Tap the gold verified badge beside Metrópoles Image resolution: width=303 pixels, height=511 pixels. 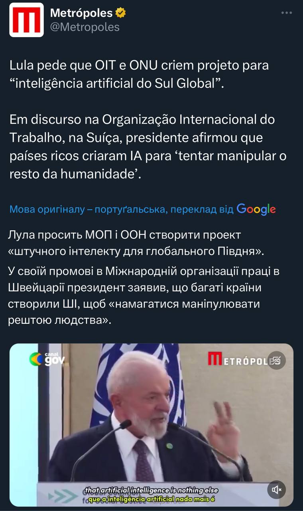tap(121, 13)
